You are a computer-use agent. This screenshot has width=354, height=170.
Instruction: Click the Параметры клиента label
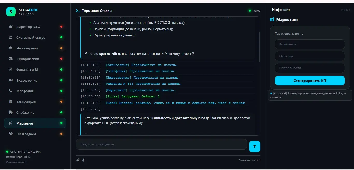tap(289, 34)
